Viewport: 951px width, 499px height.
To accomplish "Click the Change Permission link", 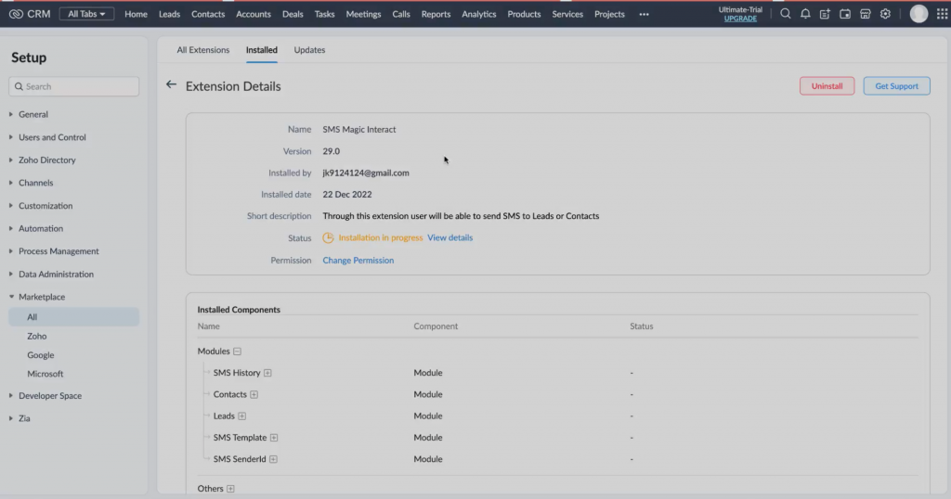I will (358, 261).
